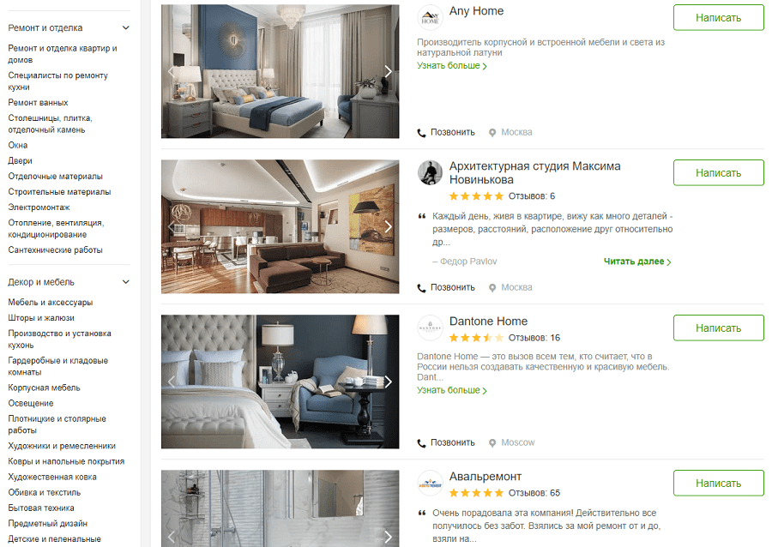This screenshot has width=772, height=547.
Task: Open the Максима Новинькова profile photo
Action: pos(430,172)
